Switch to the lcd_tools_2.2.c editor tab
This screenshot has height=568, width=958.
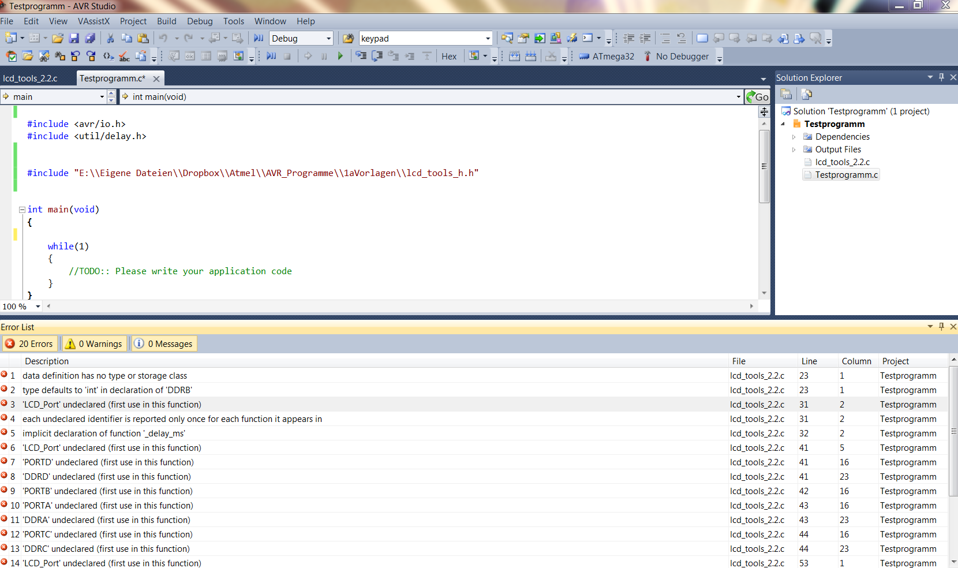[30, 78]
